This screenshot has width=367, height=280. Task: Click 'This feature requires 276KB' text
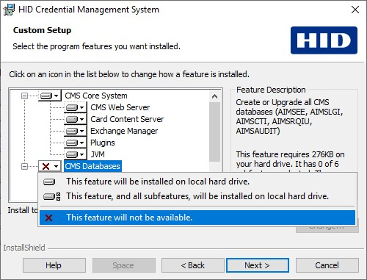(290, 154)
